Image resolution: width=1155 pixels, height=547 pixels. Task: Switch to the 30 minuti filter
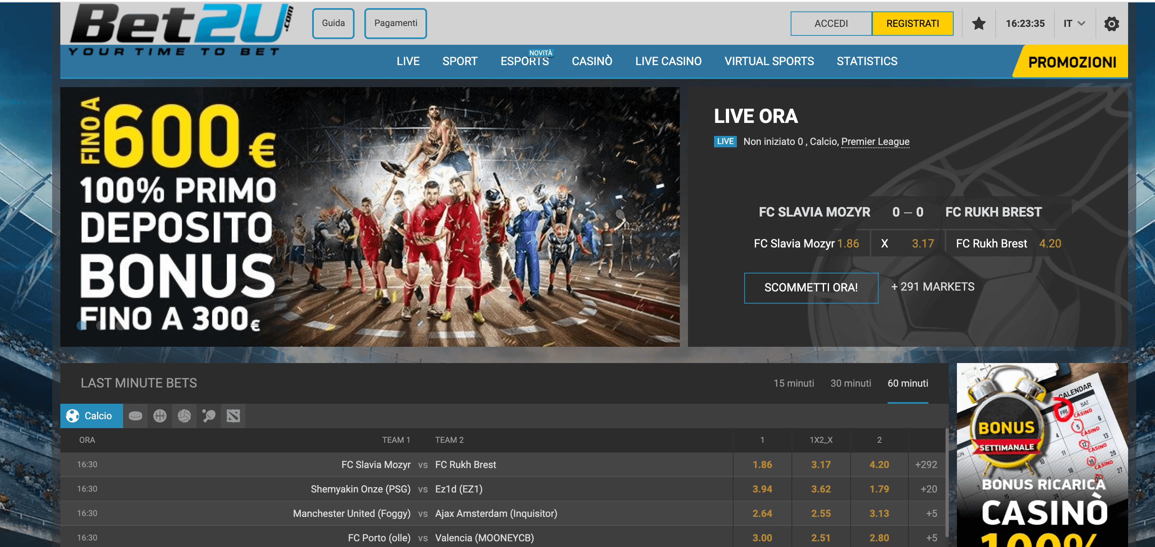851,383
